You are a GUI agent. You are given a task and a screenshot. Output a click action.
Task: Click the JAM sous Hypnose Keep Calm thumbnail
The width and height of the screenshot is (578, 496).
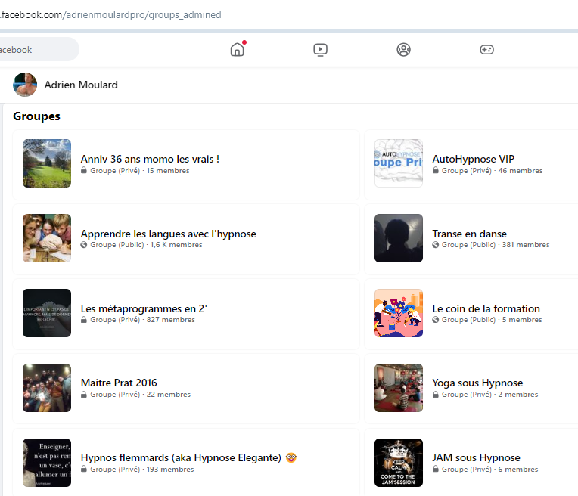click(x=399, y=463)
